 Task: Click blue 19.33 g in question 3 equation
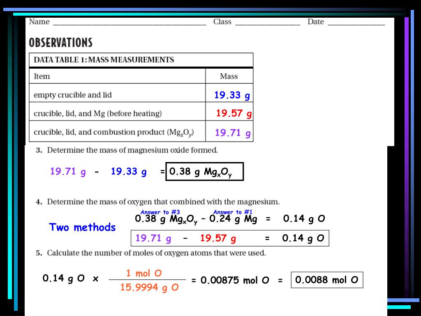[x=129, y=172]
